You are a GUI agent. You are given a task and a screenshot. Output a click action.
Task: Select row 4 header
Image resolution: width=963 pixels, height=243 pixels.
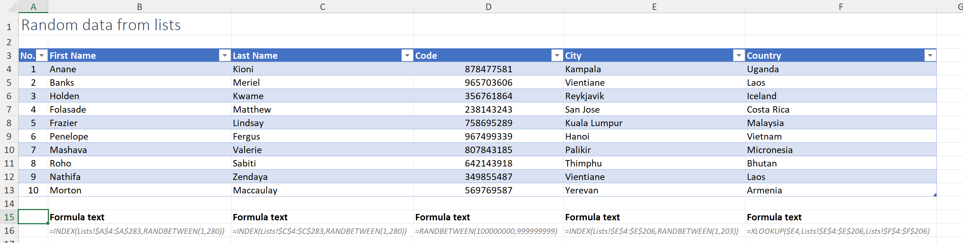click(x=9, y=69)
